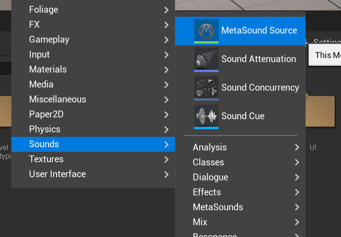Open the FX menu category

(34, 24)
